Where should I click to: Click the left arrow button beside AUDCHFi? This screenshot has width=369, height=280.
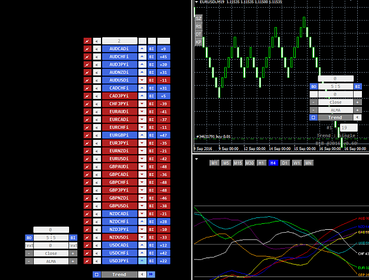[x=97, y=57]
